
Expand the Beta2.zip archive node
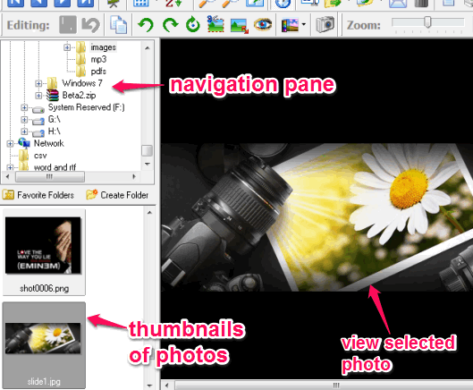click(x=38, y=96)
